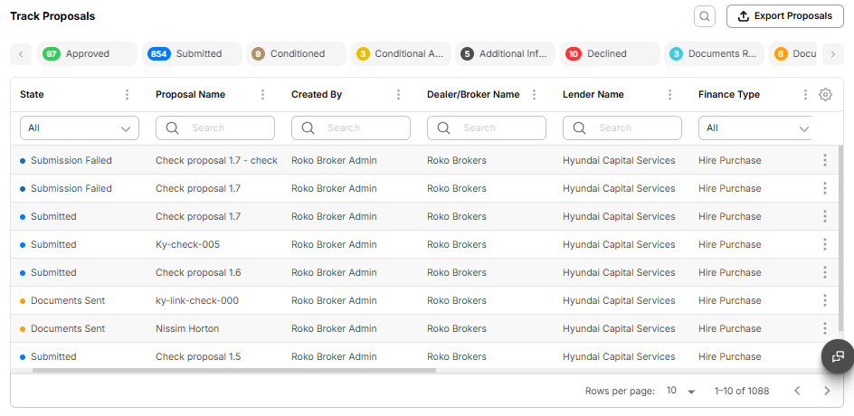The height and width of the screenshot is (416, 854).
Task: Filter by Approved status chip
Action: (87, 54)
